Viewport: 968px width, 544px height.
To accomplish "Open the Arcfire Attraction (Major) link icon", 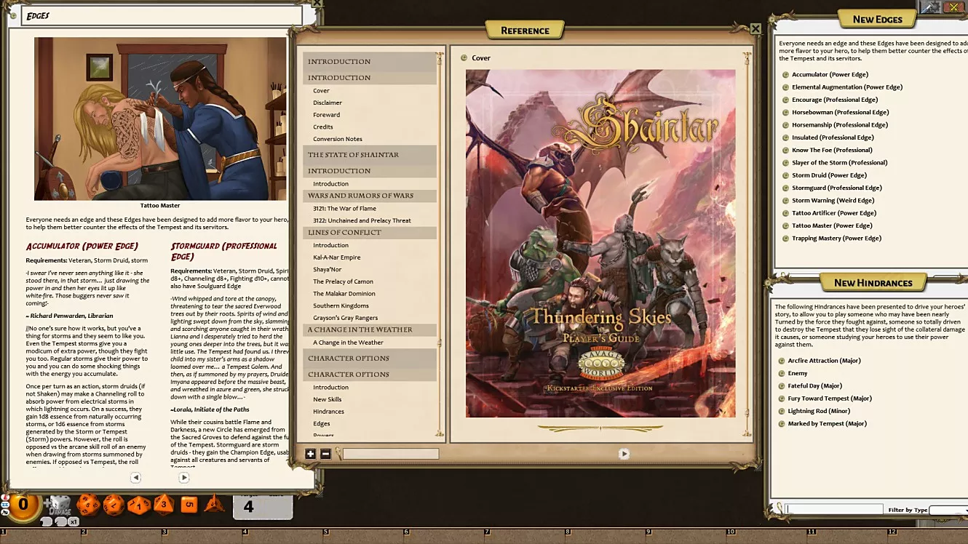I will tap(781, 361).
